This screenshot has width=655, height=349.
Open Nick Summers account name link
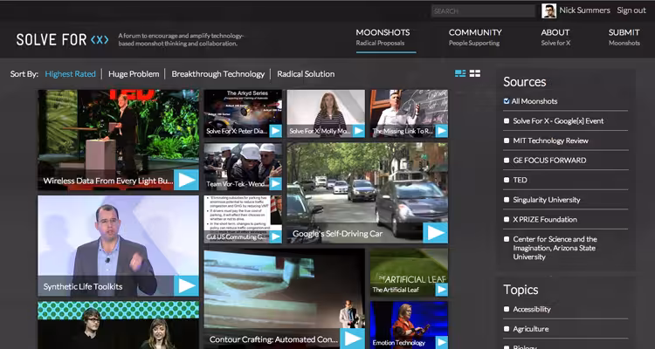(x=584, y=10)
